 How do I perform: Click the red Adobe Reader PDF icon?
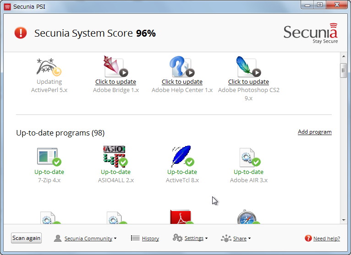coord(181,217)
